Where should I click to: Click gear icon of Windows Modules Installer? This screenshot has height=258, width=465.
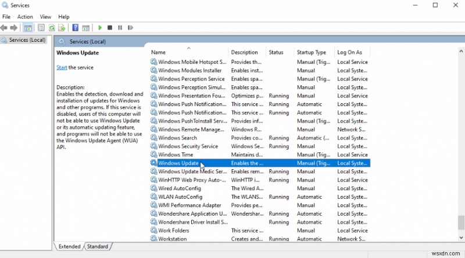pos(153,70)
